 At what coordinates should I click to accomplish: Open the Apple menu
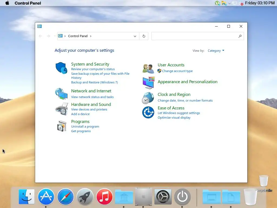tap(7, 3)
